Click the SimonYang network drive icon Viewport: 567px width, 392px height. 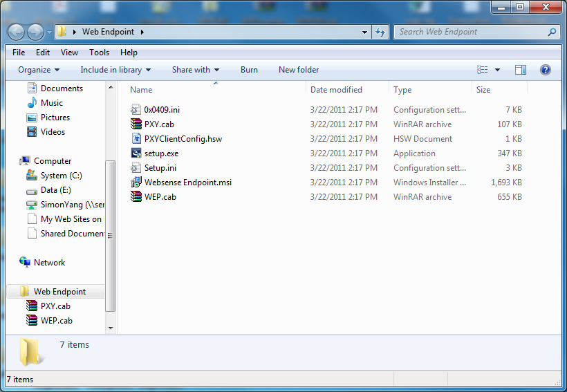click(32, 205)
